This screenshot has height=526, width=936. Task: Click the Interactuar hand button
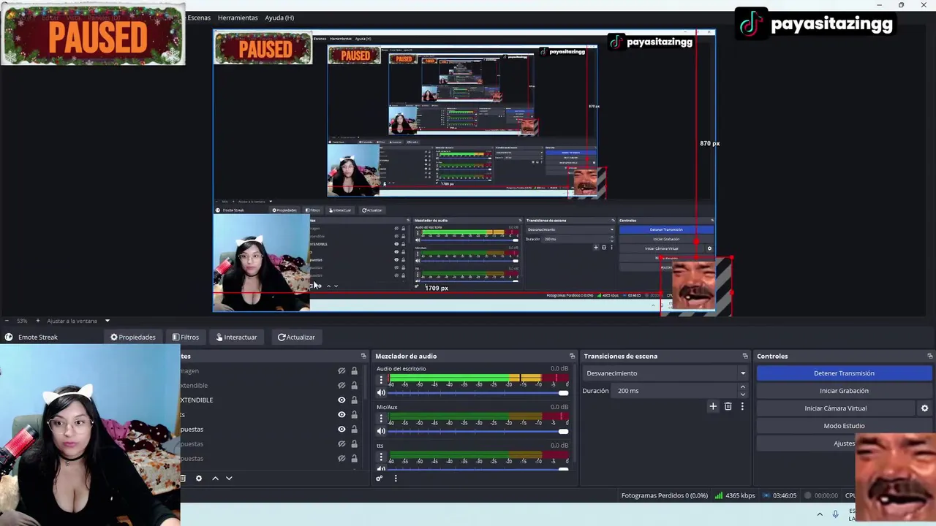[x=236, y=337]
